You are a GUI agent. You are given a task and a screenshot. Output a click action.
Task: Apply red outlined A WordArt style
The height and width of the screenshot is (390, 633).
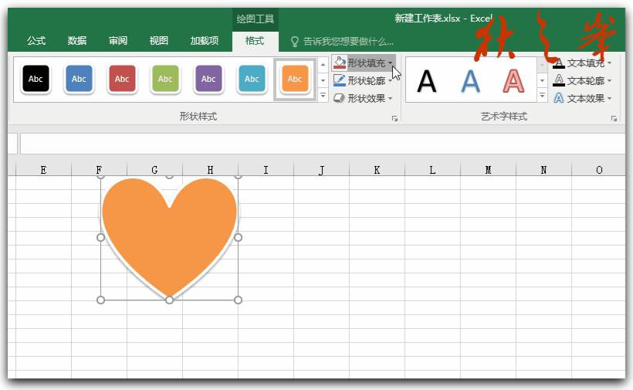pyautogui.click(x=513, y=81)
